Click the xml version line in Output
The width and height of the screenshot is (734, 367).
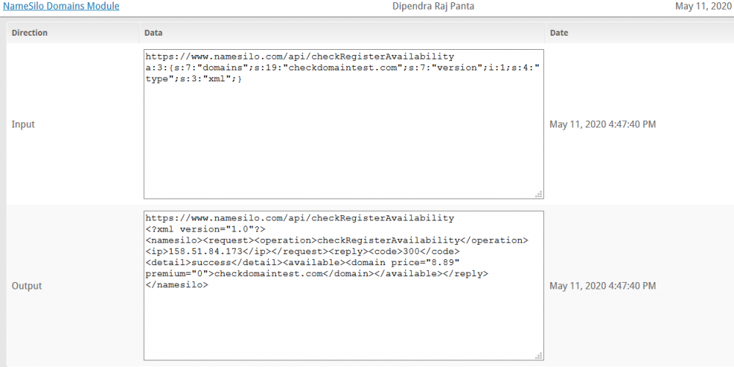206,229
